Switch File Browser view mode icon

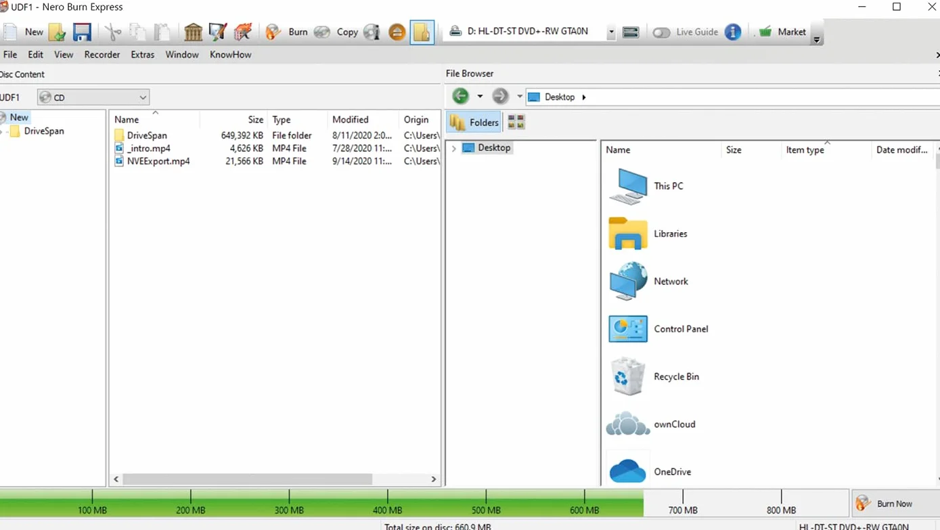click(516, 122)
